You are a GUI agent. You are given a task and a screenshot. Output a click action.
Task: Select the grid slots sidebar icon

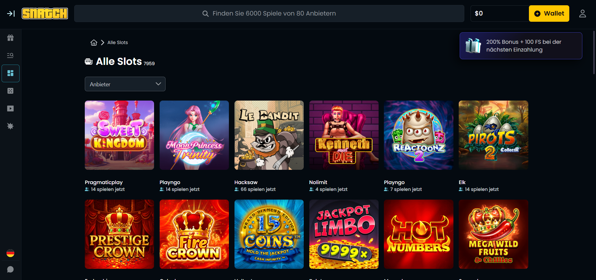pos(11,73)
